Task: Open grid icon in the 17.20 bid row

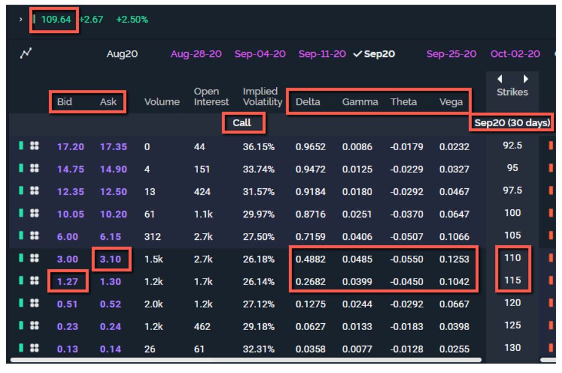Action: 35,145
